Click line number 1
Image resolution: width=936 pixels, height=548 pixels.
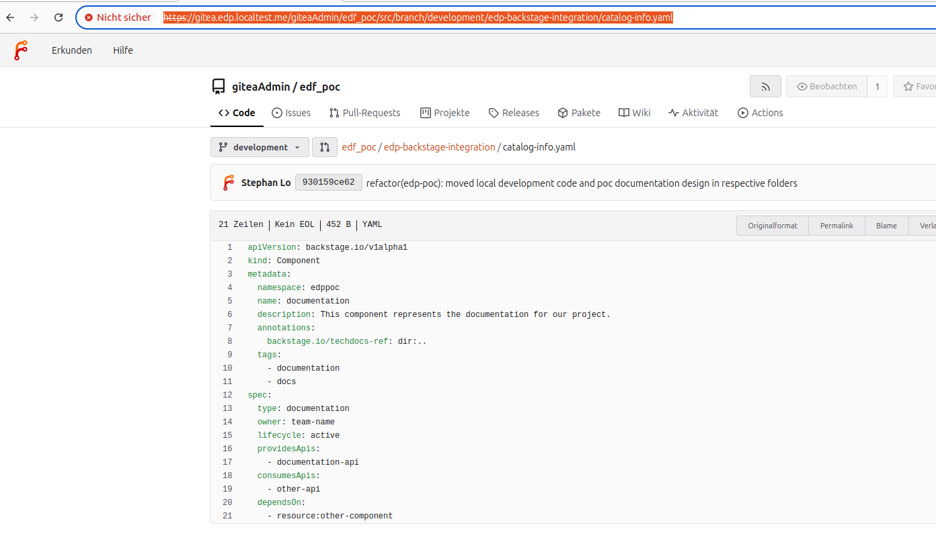pyautogui.click(x=229, y=247)
